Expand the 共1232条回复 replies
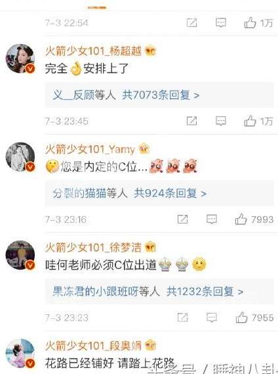The height and width of the screenshot is (374, 278). 205,291
